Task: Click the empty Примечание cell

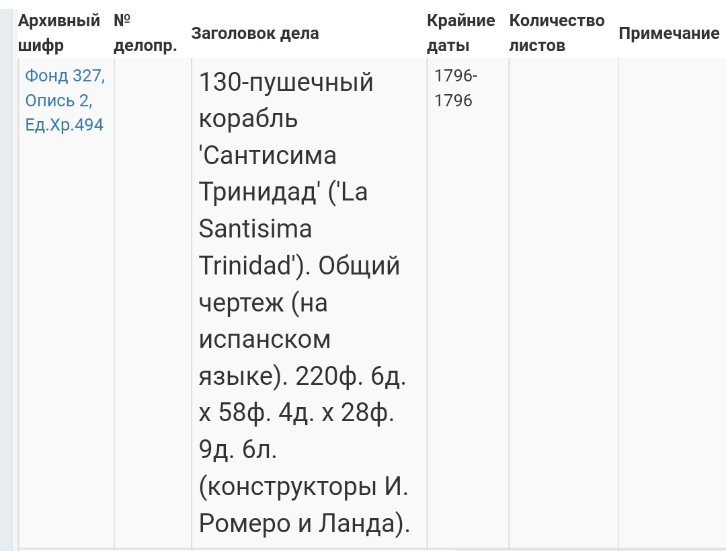Action: 671,303
